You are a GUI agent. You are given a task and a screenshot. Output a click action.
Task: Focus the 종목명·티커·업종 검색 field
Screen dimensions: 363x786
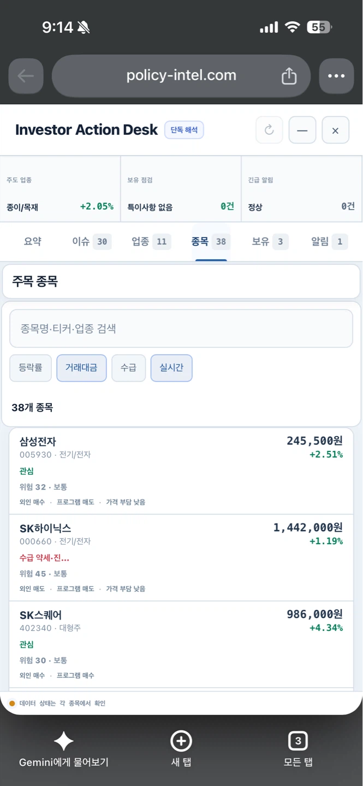coord(181,329)
